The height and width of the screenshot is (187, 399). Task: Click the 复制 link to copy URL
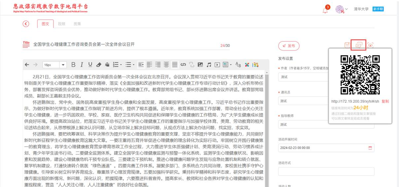[385, 101]
